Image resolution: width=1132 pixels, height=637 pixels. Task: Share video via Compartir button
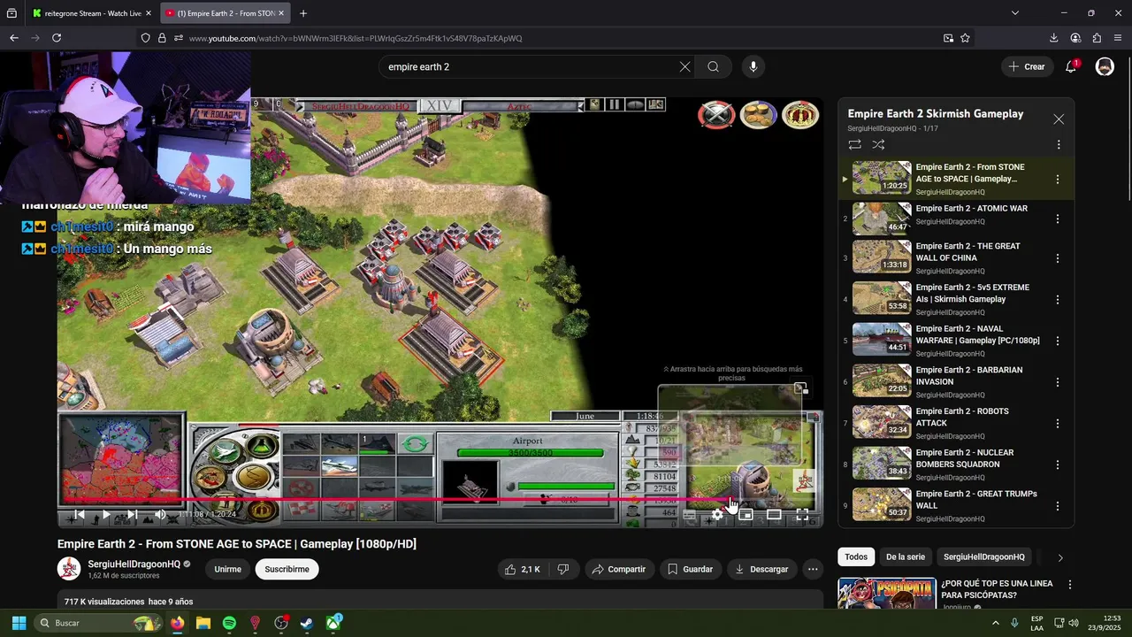pos(619,569)
